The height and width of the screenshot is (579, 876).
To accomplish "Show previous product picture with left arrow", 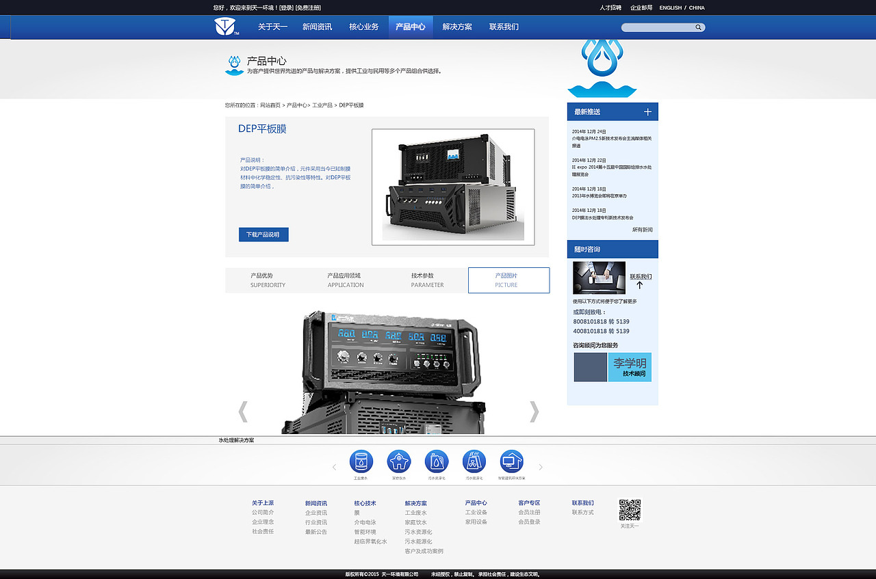I will pyautogui.click(x=243, y=412).
